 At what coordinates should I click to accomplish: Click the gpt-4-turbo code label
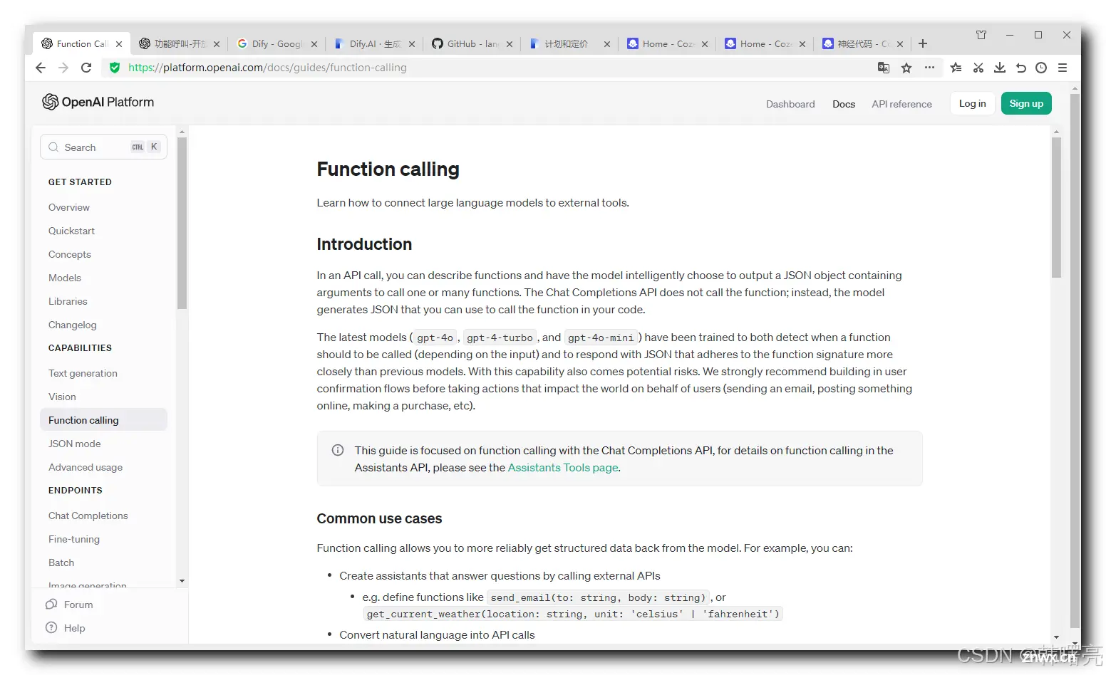coord(500,337)
